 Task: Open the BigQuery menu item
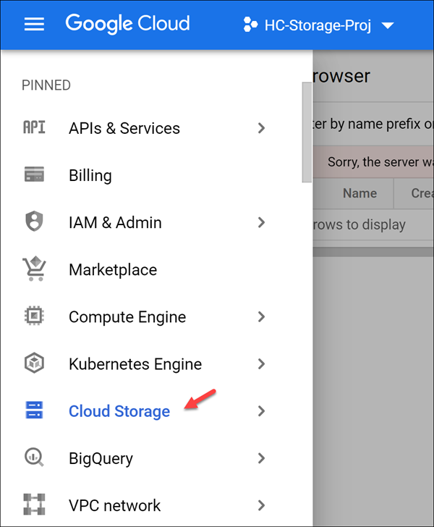click(101, 459)
